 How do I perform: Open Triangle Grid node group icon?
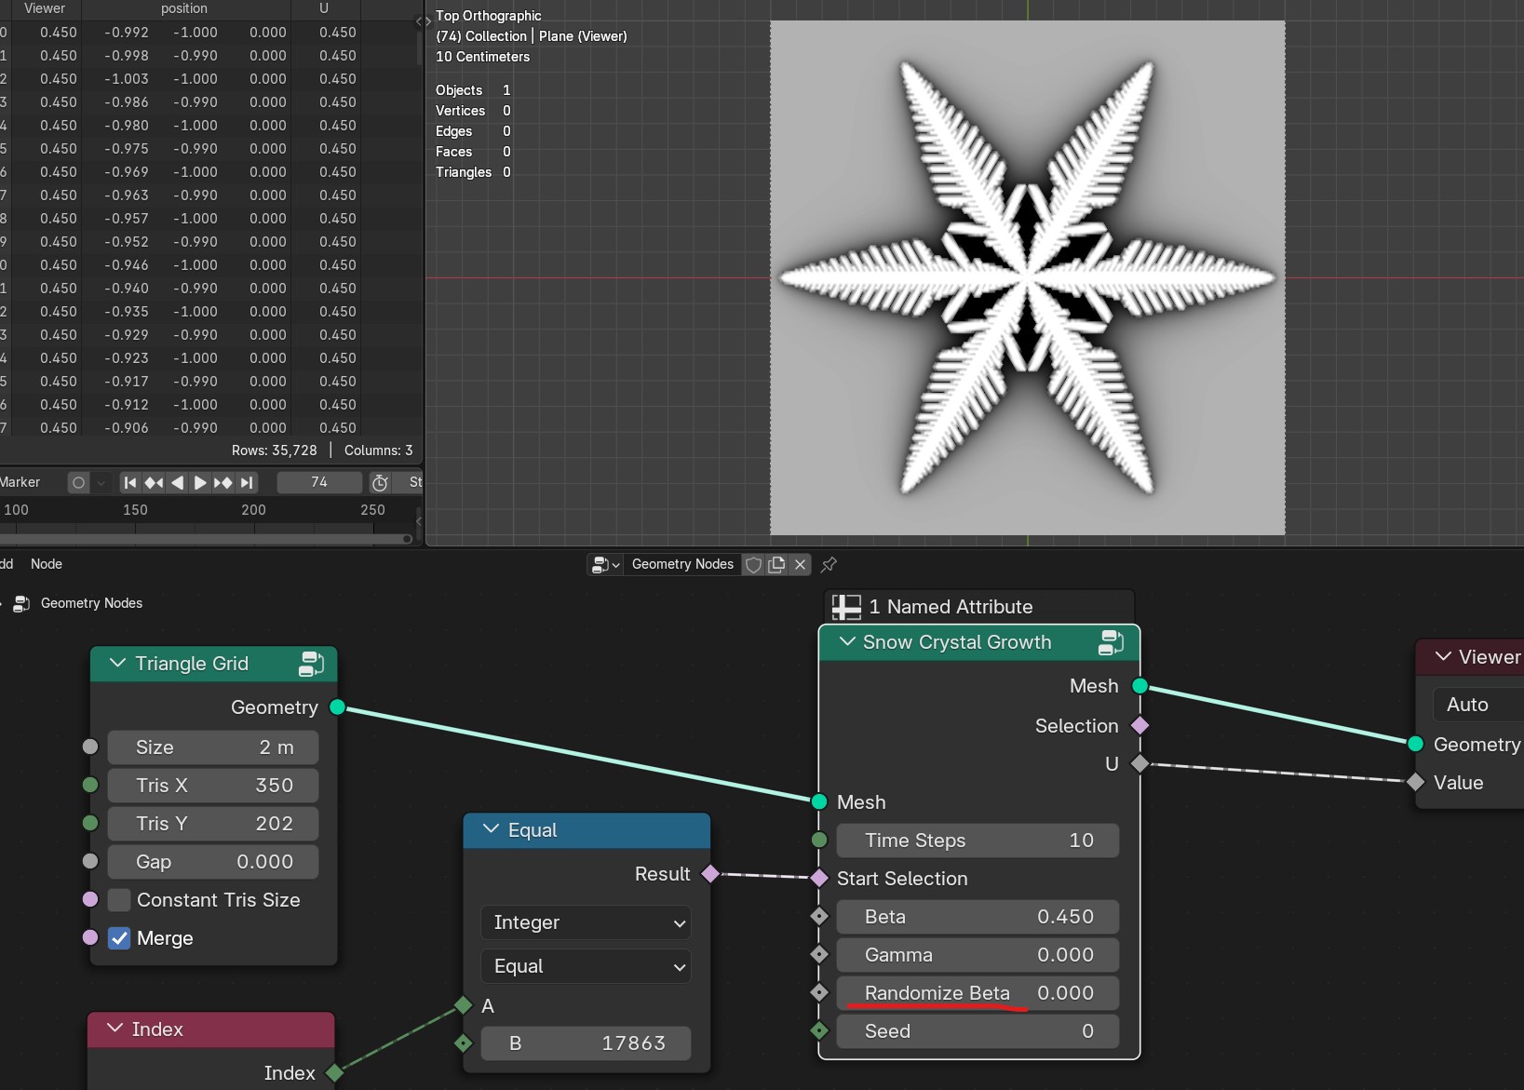(x=311, y=664)
